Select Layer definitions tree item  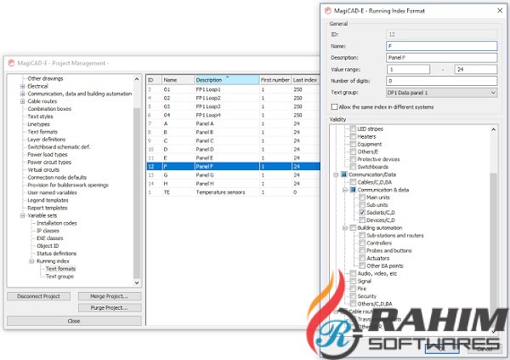pyautogui.click(x=46, y=140)
